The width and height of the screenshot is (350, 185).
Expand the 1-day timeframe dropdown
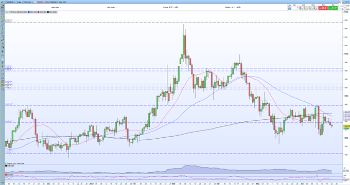pyautogui.click(x=20, y=2)
